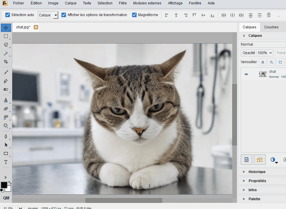
Task: Choose the Rectangle shape tool
Action: tap(6, 153)
